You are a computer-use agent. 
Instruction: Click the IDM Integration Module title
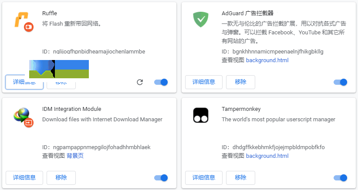click(x=72, y=109)
